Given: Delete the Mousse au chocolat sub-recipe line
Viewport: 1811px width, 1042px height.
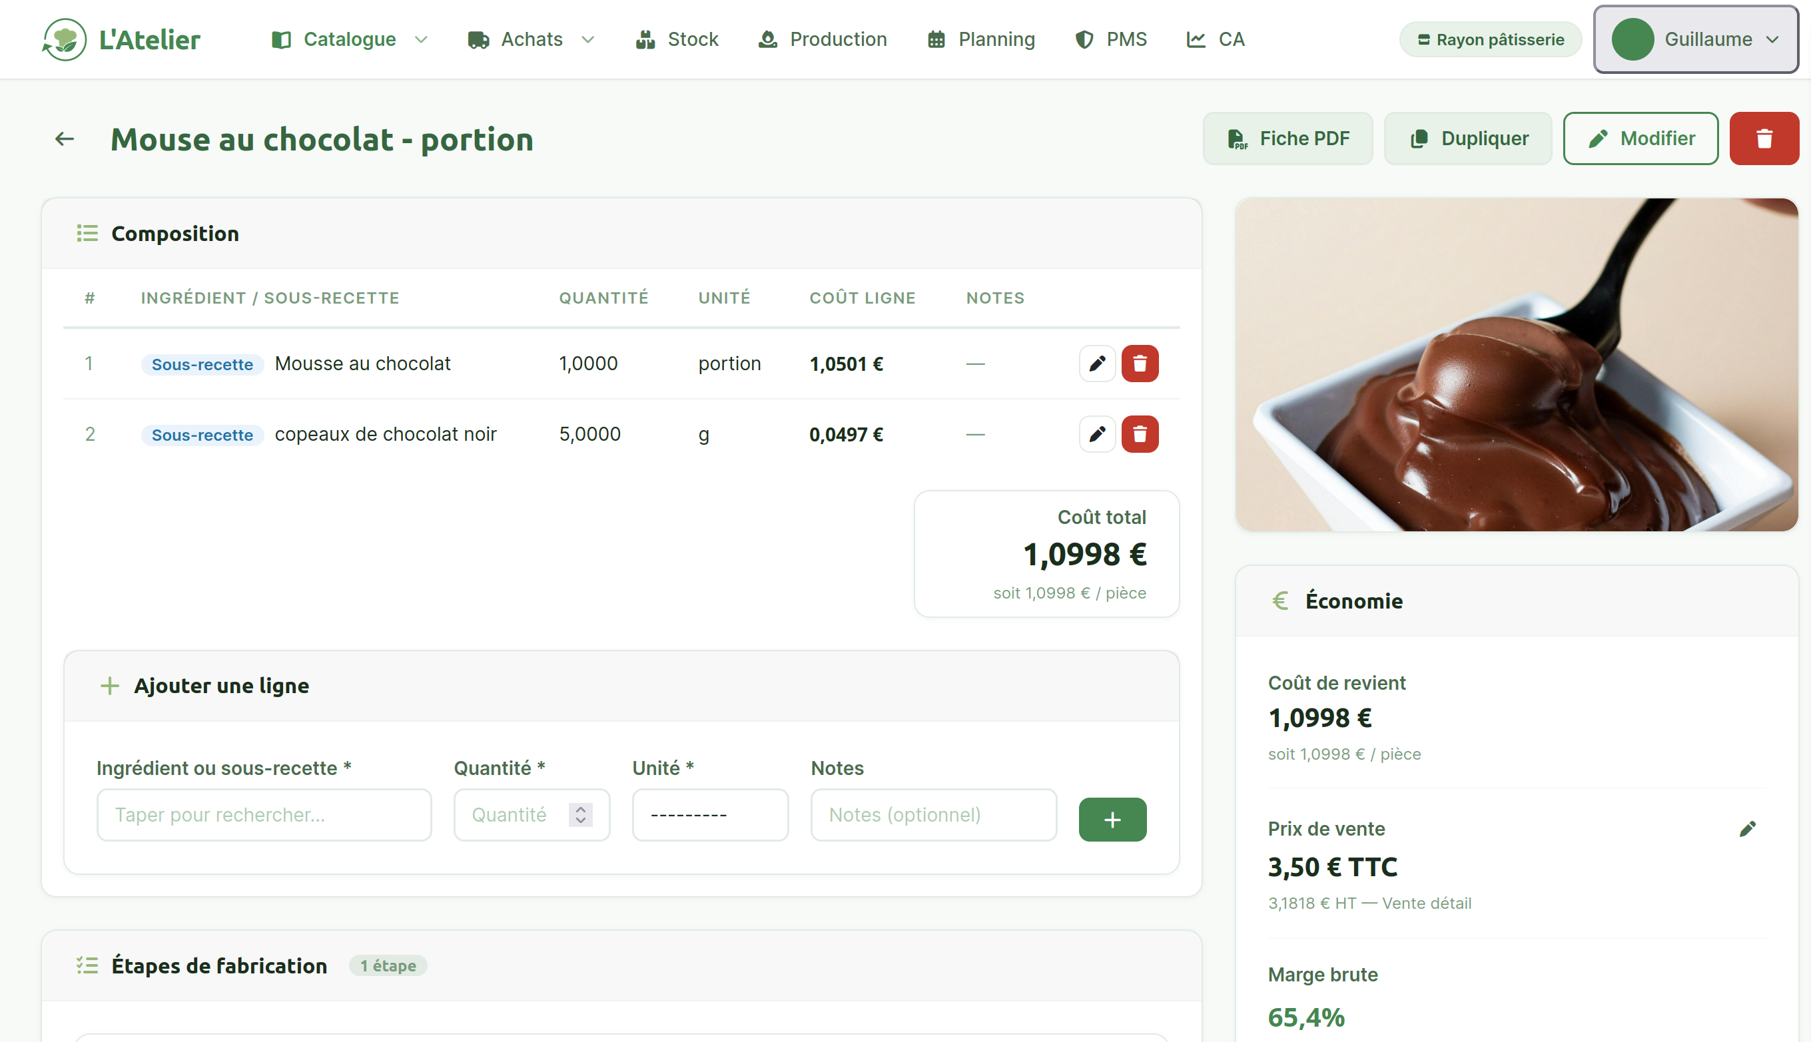Looking at the screenshot, I should tap(1140, 363).
